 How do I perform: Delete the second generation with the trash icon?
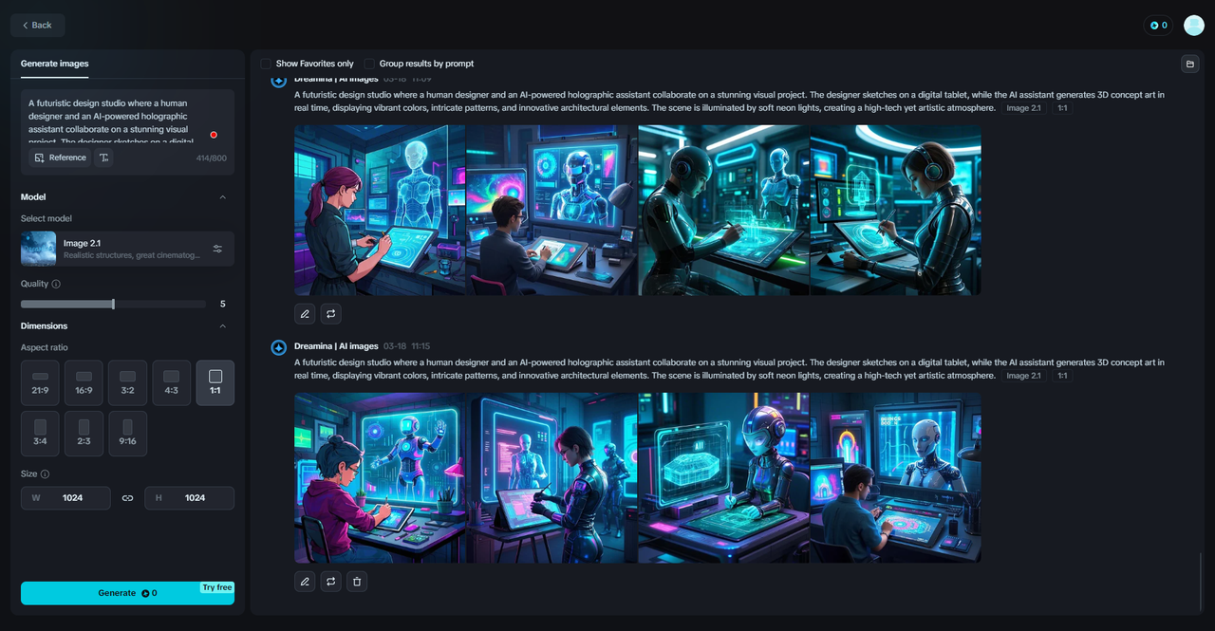coord(357,582)
